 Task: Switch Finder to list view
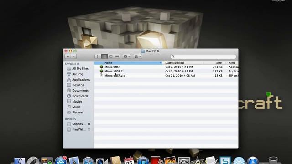[104, 56]
